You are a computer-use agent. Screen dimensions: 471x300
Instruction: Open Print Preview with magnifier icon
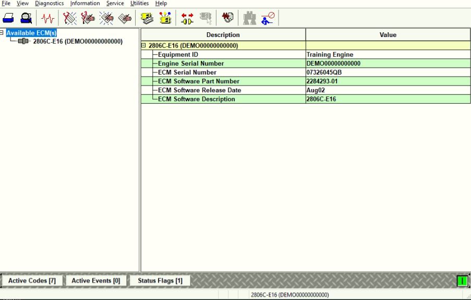click(26, 18)
